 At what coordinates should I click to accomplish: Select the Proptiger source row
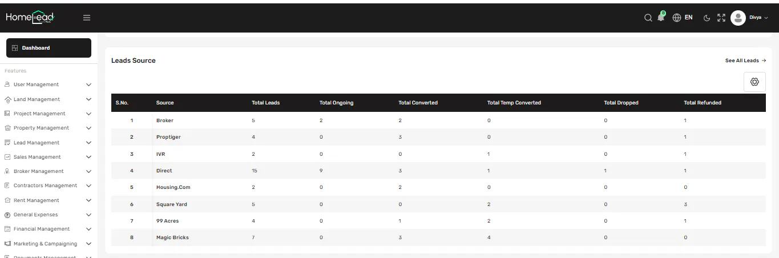pyautogui.click(x=438, y=137)
